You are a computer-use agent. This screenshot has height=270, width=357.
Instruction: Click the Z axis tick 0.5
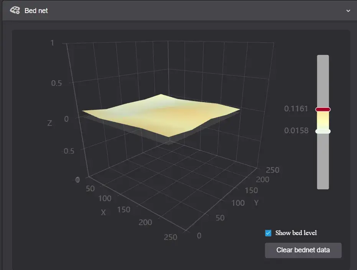coord(56,83)
